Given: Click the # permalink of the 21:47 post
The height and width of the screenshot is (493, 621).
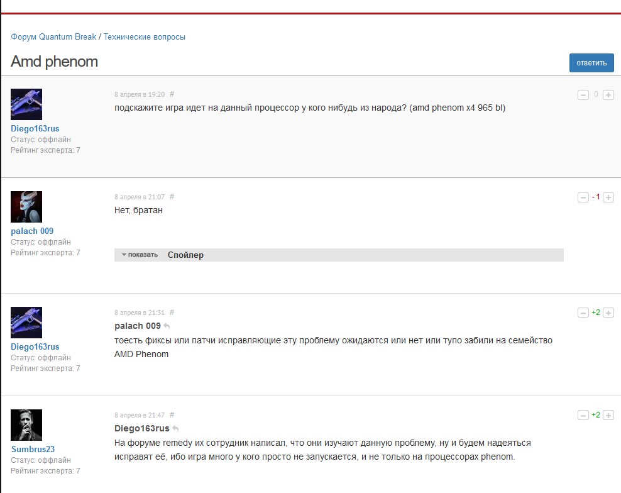Looking at the screenshot, I should pyautogui.click(x=172, y=415).
